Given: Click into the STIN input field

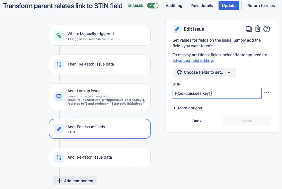Looking at the screenshot, I should click(217, 93).
